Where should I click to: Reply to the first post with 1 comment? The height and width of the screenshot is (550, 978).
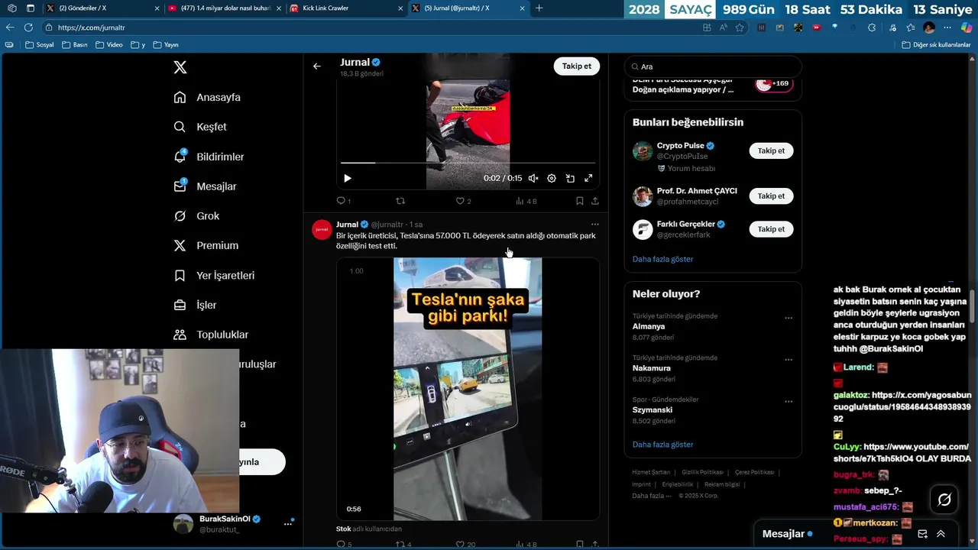[343, 201]
